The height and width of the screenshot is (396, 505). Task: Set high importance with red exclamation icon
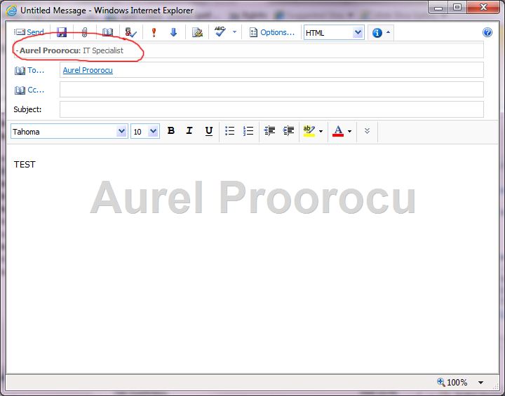[x=154, y=32]
